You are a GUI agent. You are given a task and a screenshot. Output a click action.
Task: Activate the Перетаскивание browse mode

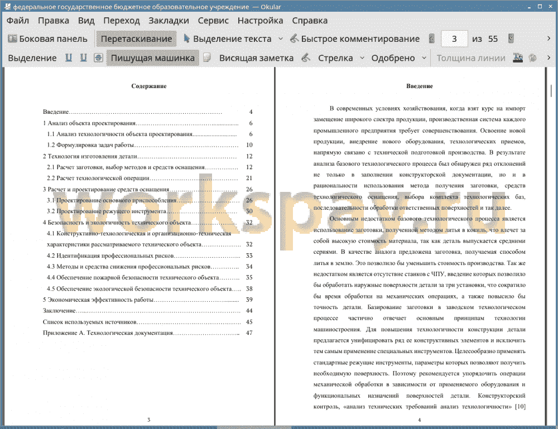(136, 39)
